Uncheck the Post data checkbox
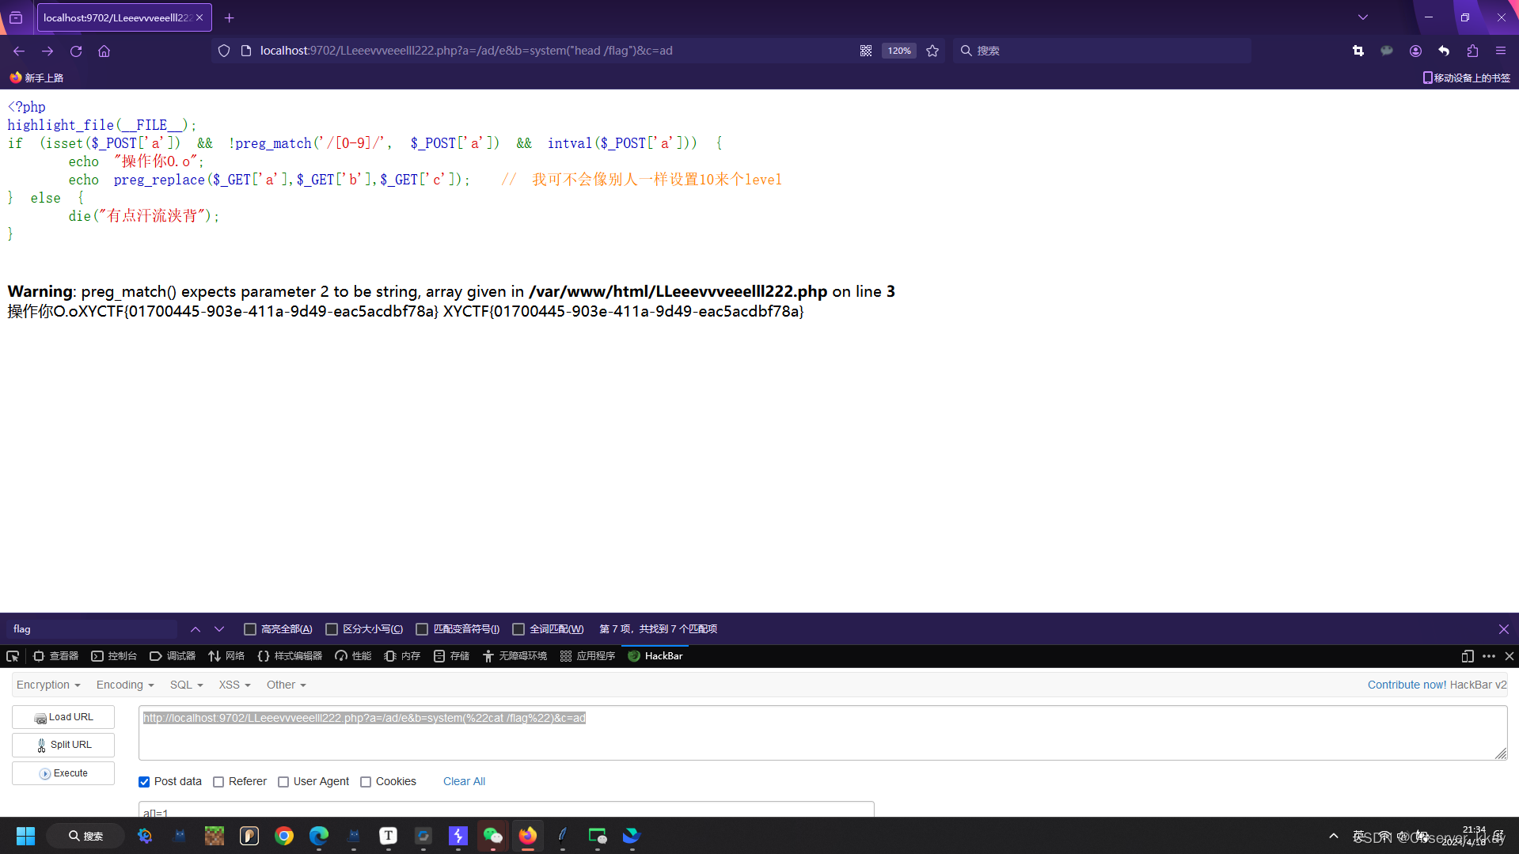Screen dimensions: 1519x854 143,781
